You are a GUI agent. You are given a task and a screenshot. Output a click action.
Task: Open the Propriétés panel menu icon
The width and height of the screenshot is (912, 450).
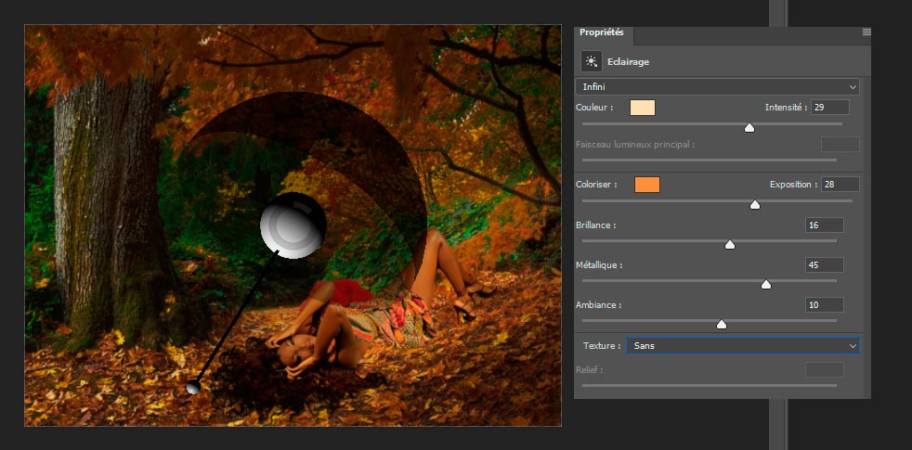(x=866, y=32)
